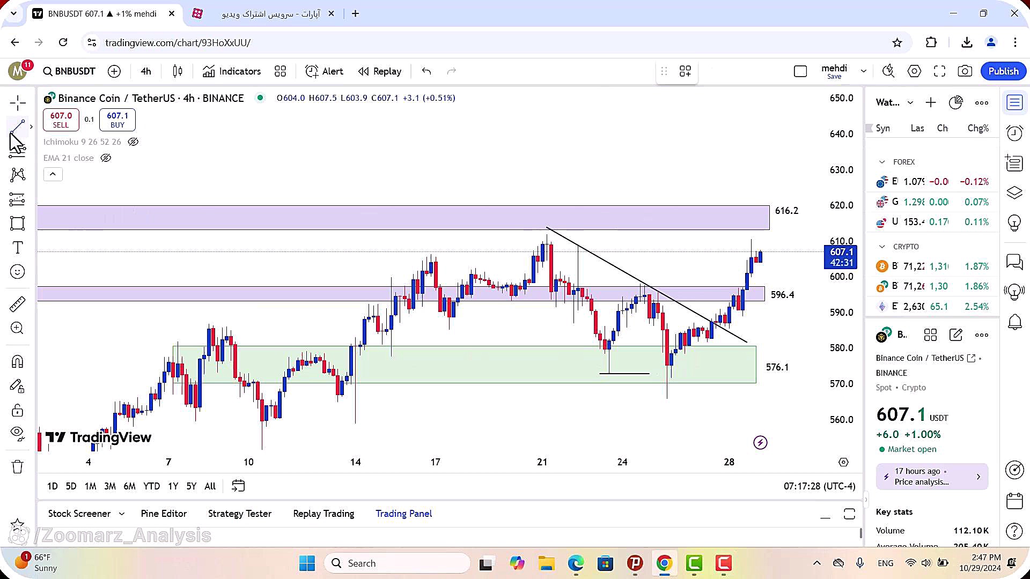
Task: Open the layout setup grid icon
Action: click(685, 71)
